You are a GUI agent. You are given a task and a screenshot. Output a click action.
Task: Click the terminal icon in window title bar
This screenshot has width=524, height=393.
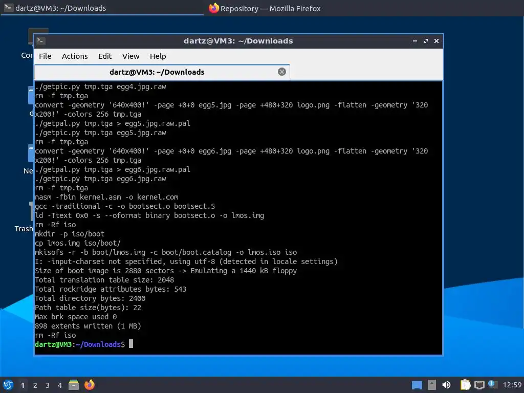[41, 41]
